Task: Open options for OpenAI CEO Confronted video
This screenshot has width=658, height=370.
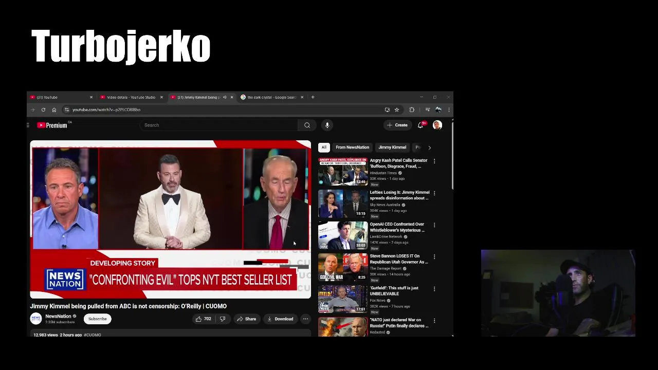Action: (x=434, y=225)
